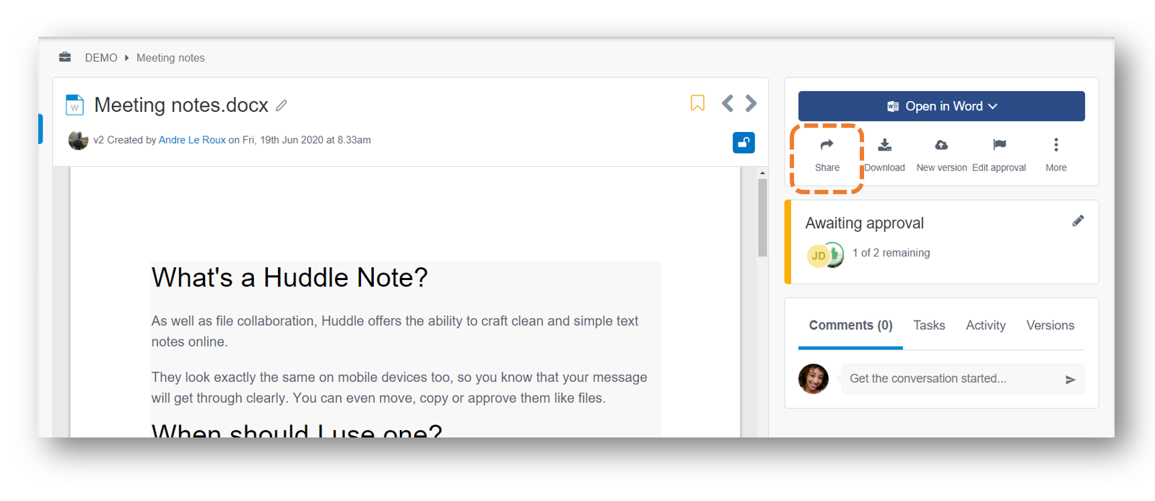Go to next file with right chevron
1155x501 pixels.
(x=751, y=103)
